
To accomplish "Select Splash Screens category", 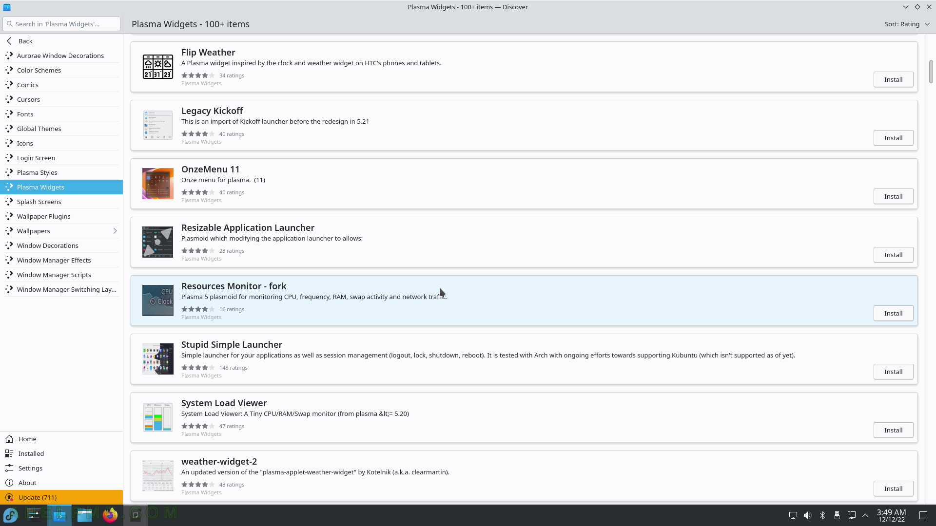I will tap(61, 202).
